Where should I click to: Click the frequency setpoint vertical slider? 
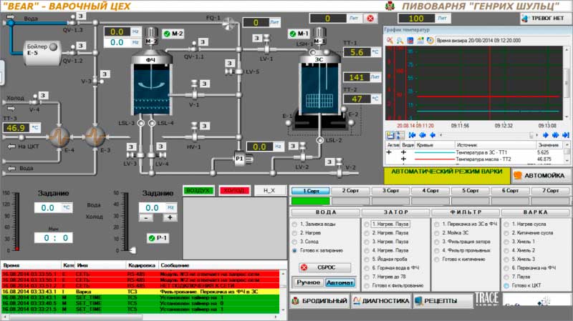pos(127,222)
